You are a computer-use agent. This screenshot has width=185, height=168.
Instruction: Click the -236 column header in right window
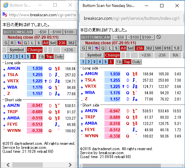pyautogui.click(x=161, y=55)
